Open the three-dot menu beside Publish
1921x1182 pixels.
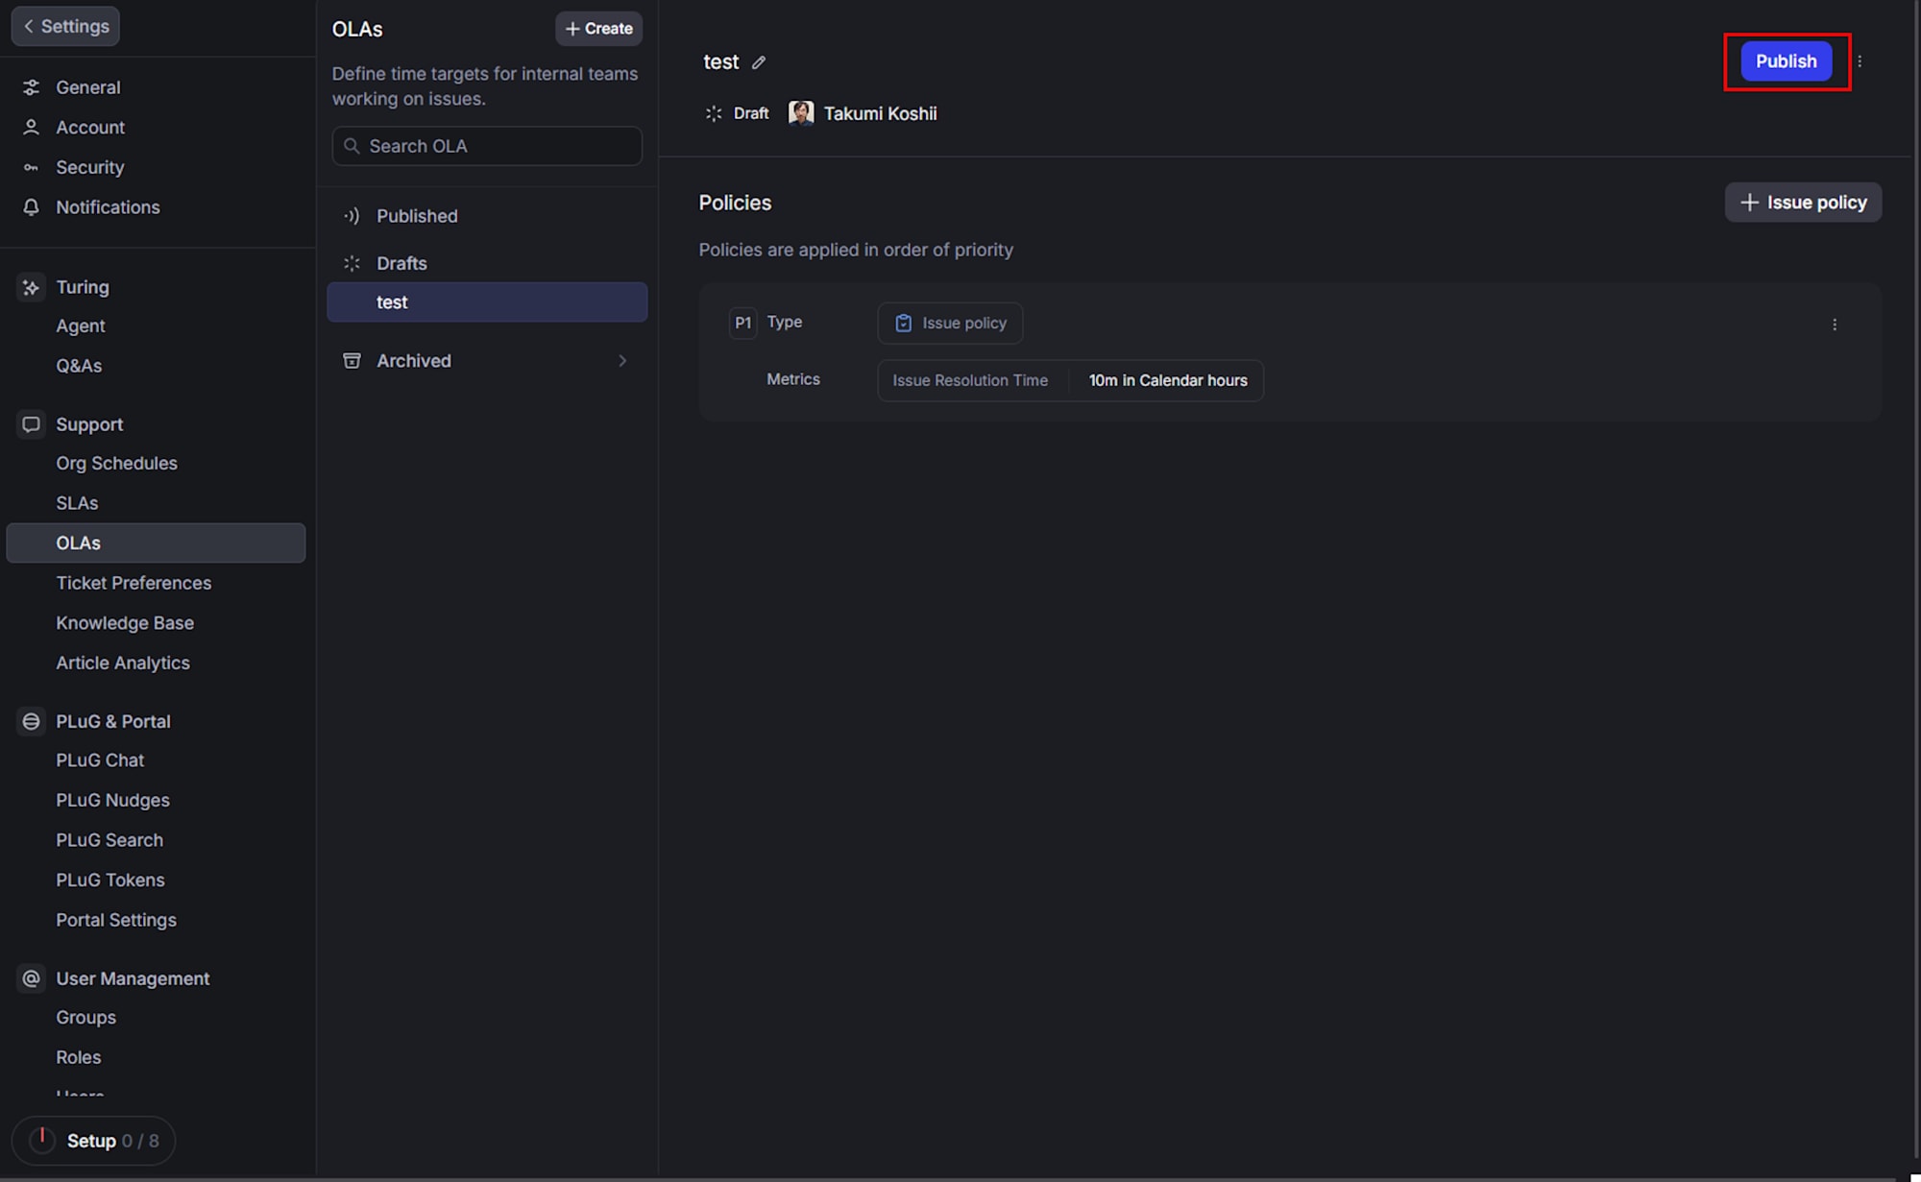click(x=1860, y=61)
